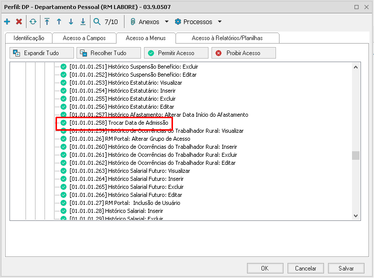Click the magnifier search icon

(x=97, y=22)
